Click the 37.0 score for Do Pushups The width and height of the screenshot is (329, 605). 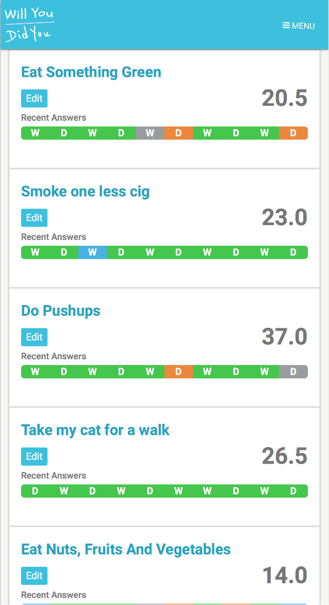coord(284,337)
